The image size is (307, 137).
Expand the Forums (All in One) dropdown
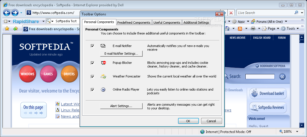[x=286, y=21]
